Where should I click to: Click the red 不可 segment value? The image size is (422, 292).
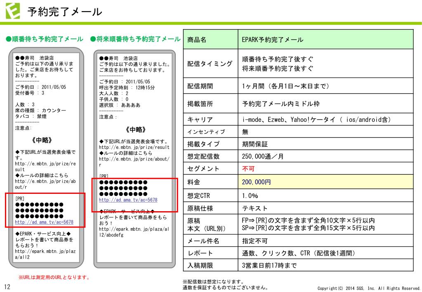click(x=248, y=168)
